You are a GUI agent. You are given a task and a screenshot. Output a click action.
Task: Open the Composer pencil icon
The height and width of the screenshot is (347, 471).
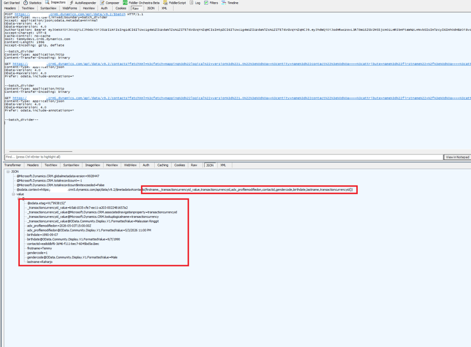[x=102, y=3]
